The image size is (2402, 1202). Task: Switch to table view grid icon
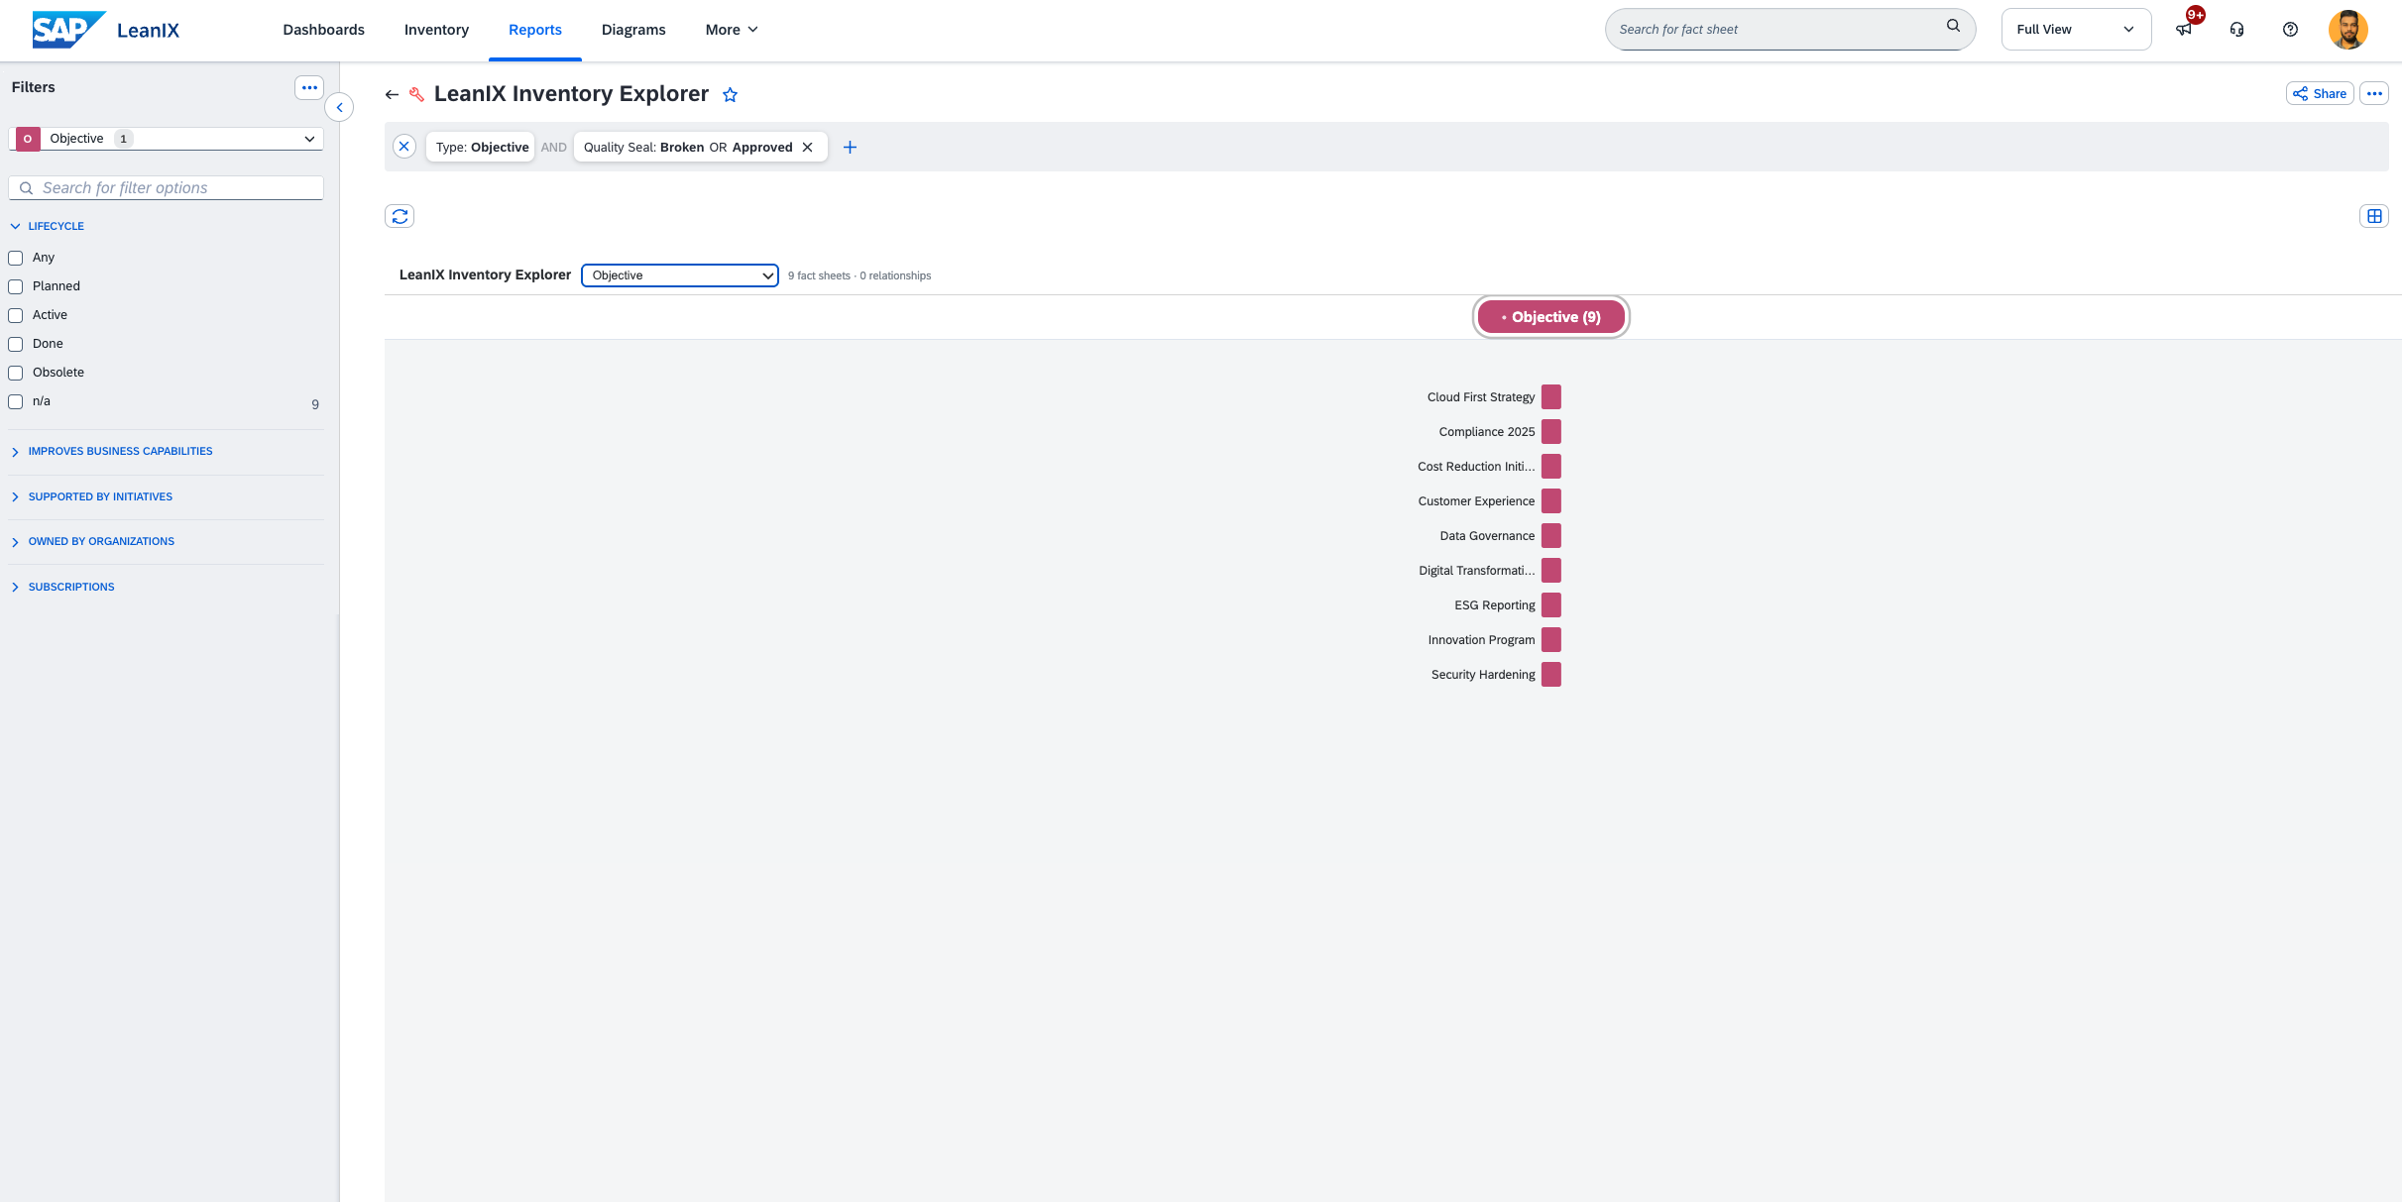coord(2374,216)
